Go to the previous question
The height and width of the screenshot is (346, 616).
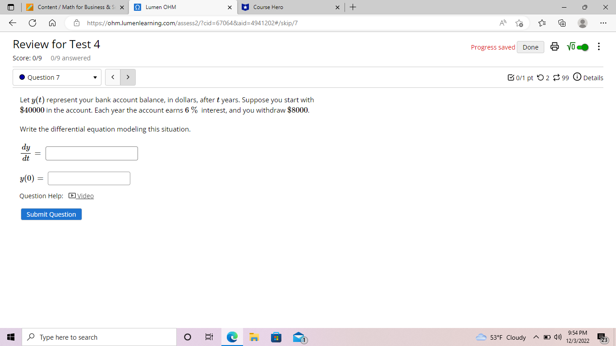[113, 77]
